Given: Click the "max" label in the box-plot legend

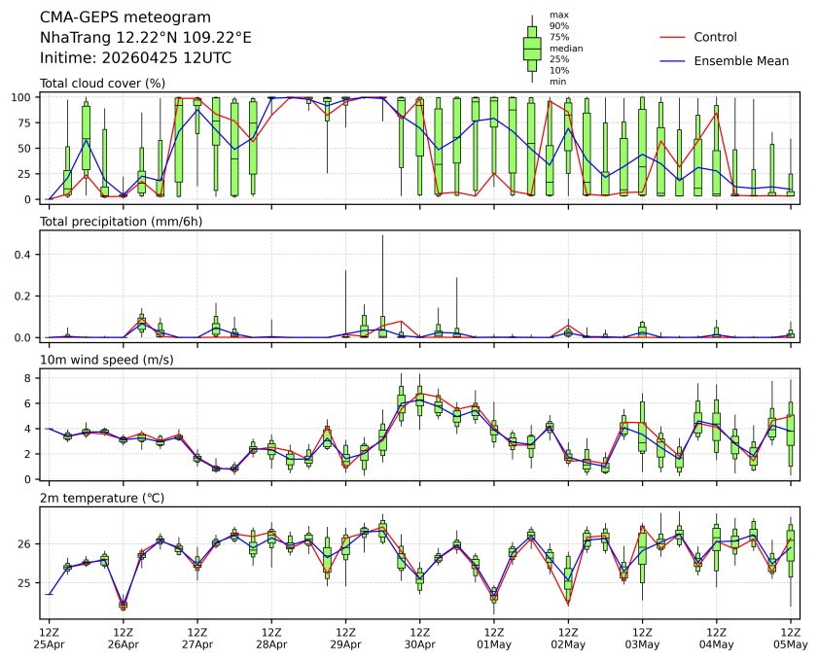Looking at the screenshot, I should 558,15.
